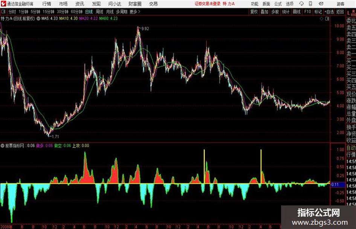Open settings circle icon beside 股票指标网

coord(2,146)
